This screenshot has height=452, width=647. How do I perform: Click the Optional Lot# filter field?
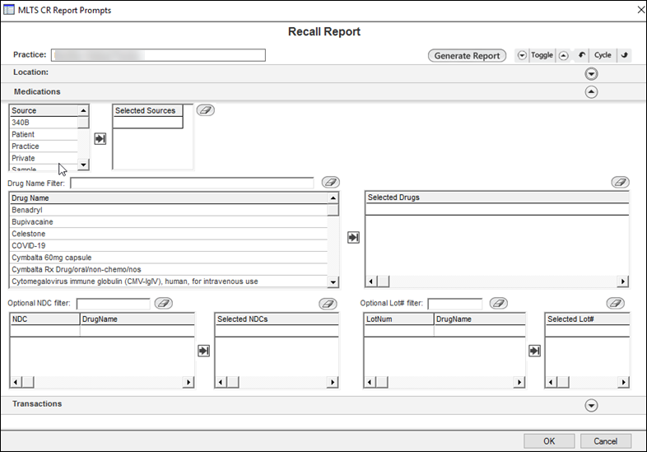(454, 304)
